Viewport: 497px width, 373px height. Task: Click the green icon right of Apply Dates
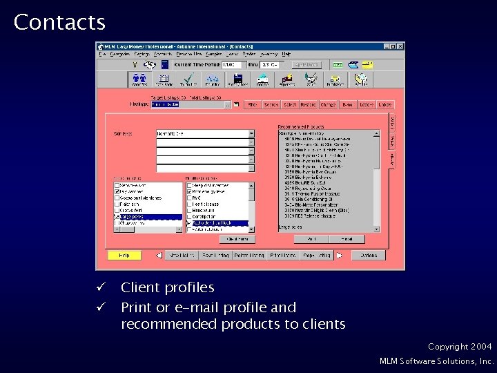[x=338, y=65]
